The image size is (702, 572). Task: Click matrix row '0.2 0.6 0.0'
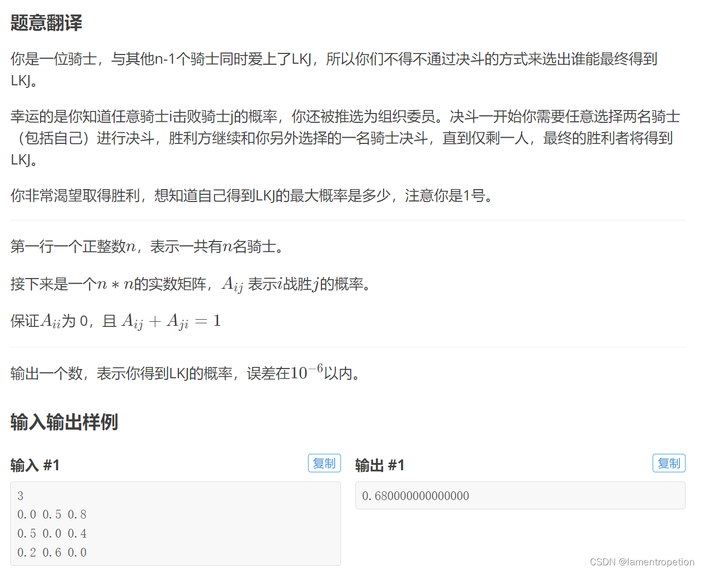52,552
